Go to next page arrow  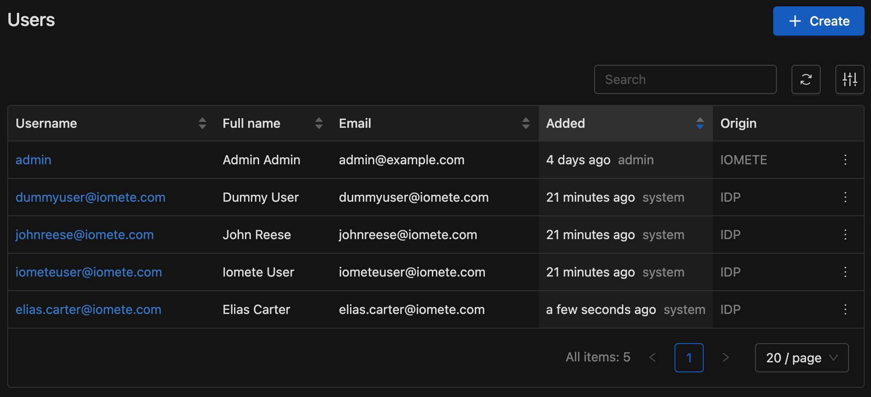click(x=726, y=357)
